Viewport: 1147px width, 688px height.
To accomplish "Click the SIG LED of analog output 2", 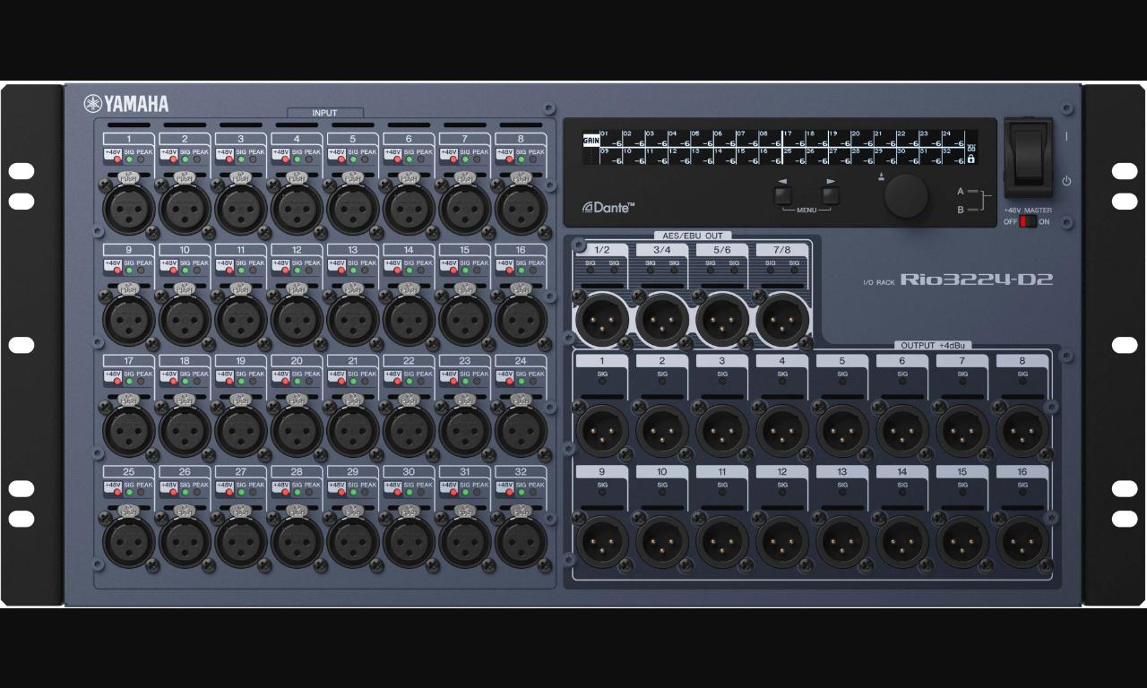I will click(x=662, y=381).
